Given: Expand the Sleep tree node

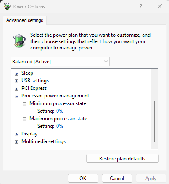Looking at the screenshot, I should click(16, 73).
